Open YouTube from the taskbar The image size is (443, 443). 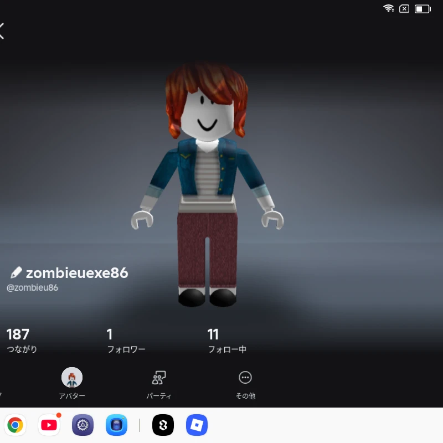49,425
